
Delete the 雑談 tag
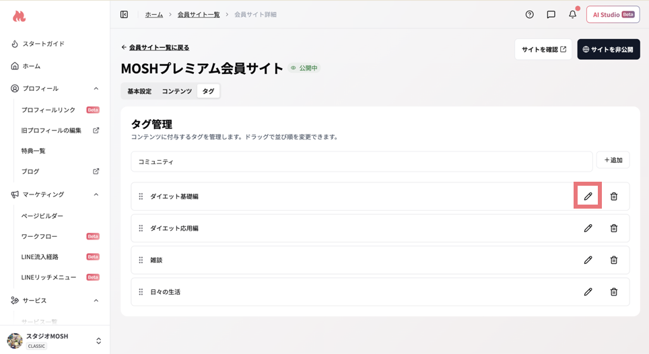614,260
